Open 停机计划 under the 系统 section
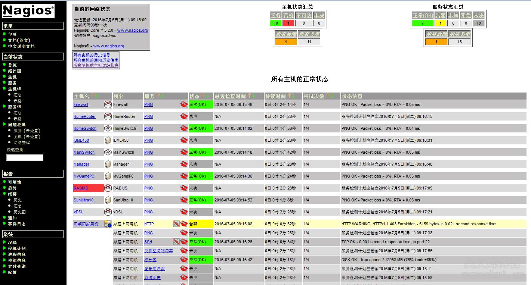Viewport: 531px width, 285px height. click(17, 248)
